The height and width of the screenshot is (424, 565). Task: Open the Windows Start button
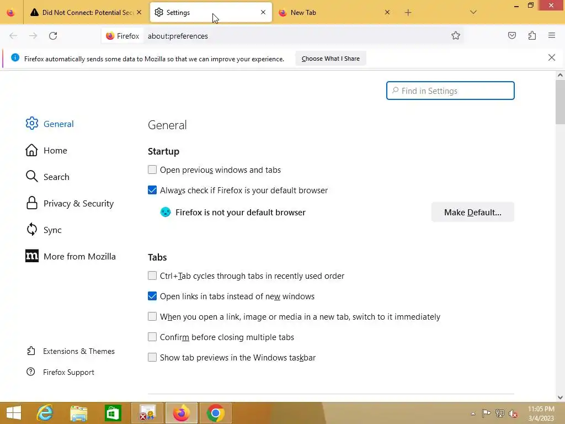[14, 413]
